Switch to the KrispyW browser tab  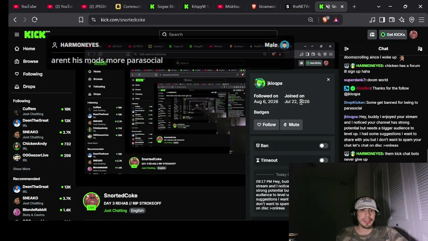tap(197, 6)
